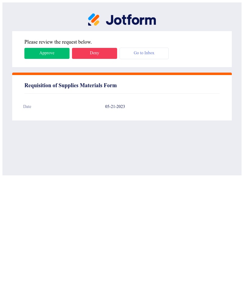Click the text Please review the request below
The image size is (244, 305).
tap(58, 42)
